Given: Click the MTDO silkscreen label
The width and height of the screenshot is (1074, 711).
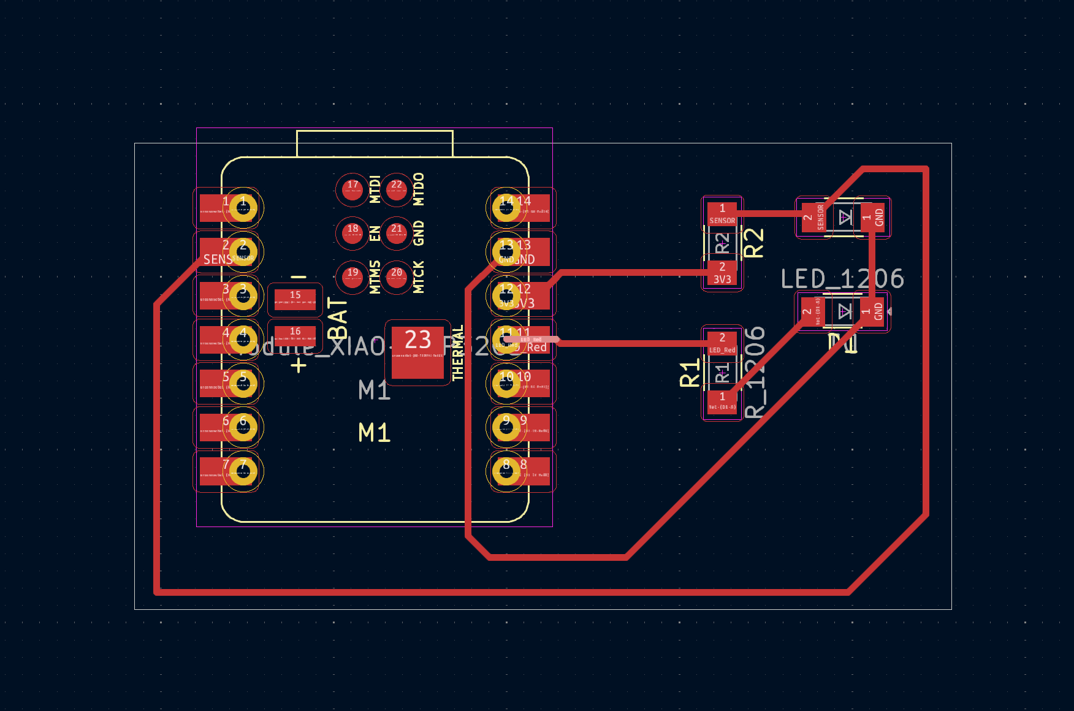Looking at the screenshot, I should click(419, 189).
